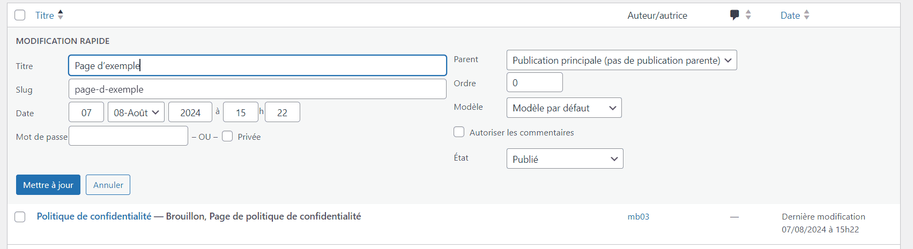Check Autoriser les commentaires
The image size is (913, 249).
coord(459,132)
